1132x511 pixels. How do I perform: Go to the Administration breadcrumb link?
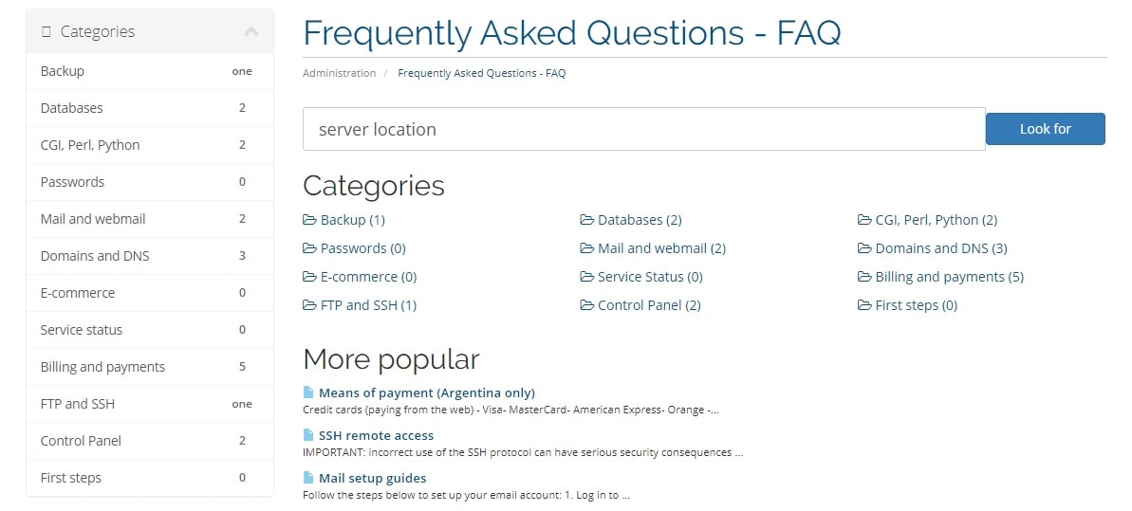pos(340,73)
